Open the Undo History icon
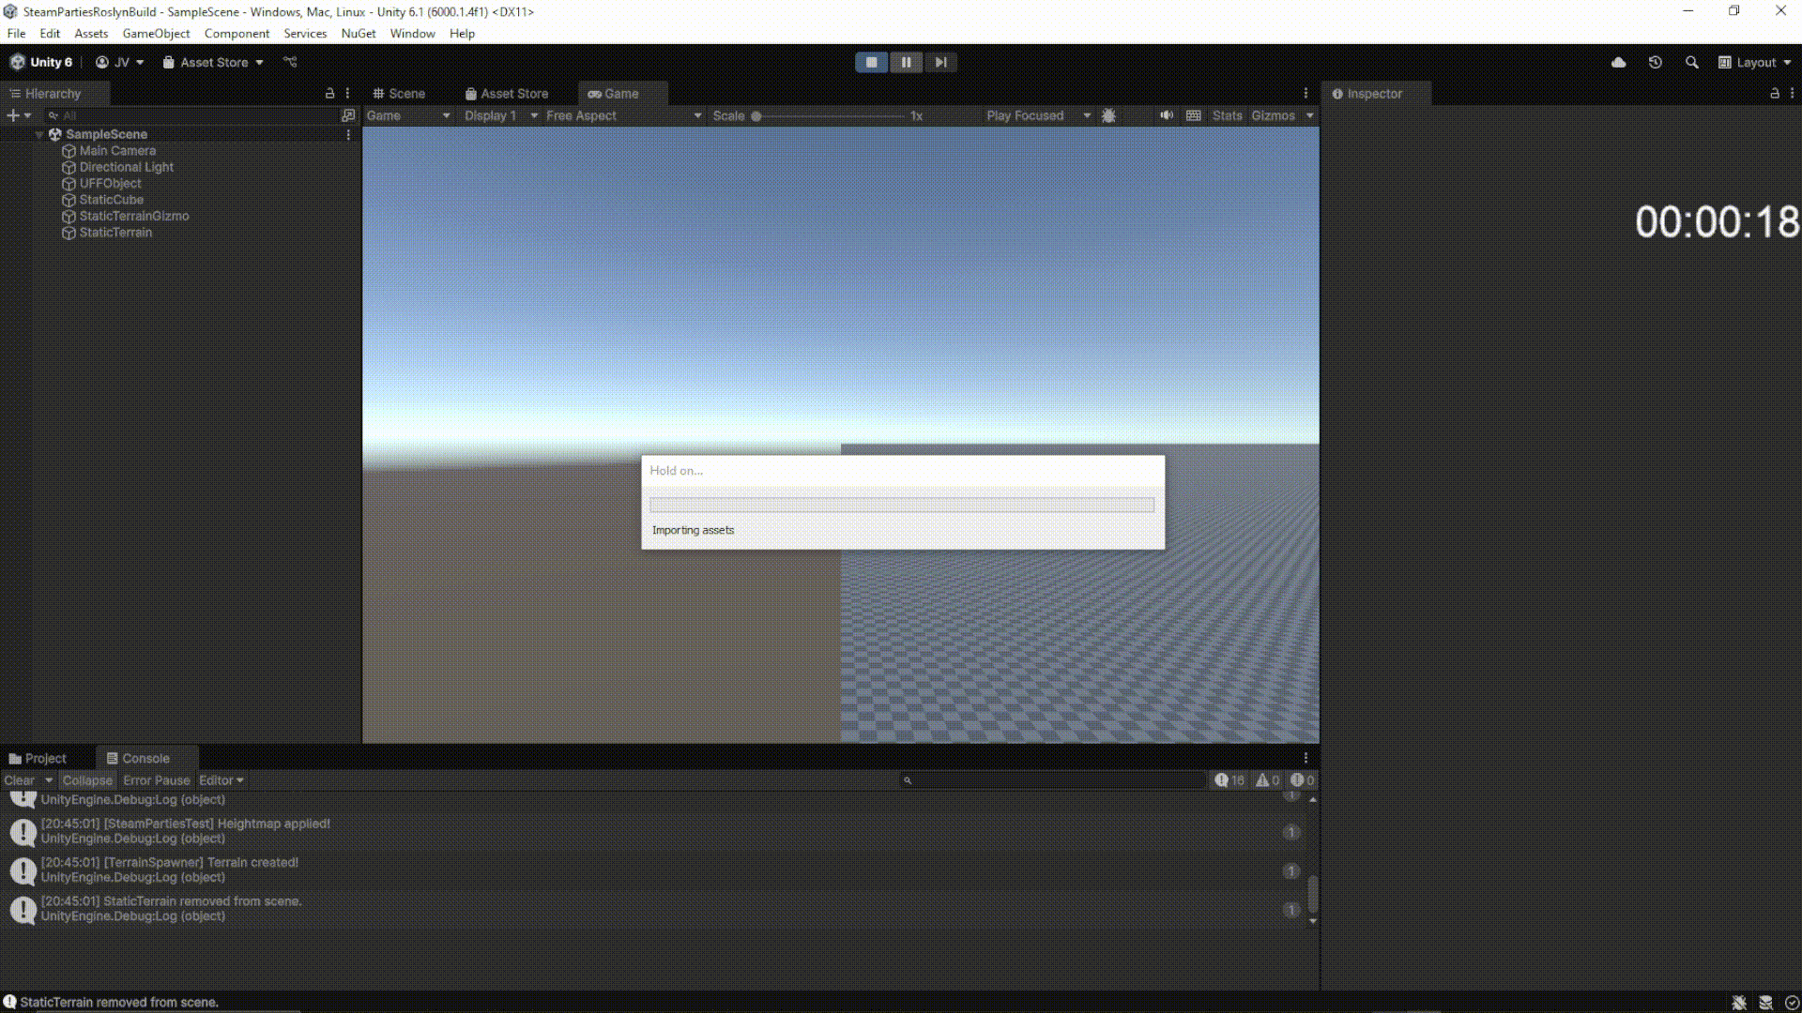 coord(1655,62)
